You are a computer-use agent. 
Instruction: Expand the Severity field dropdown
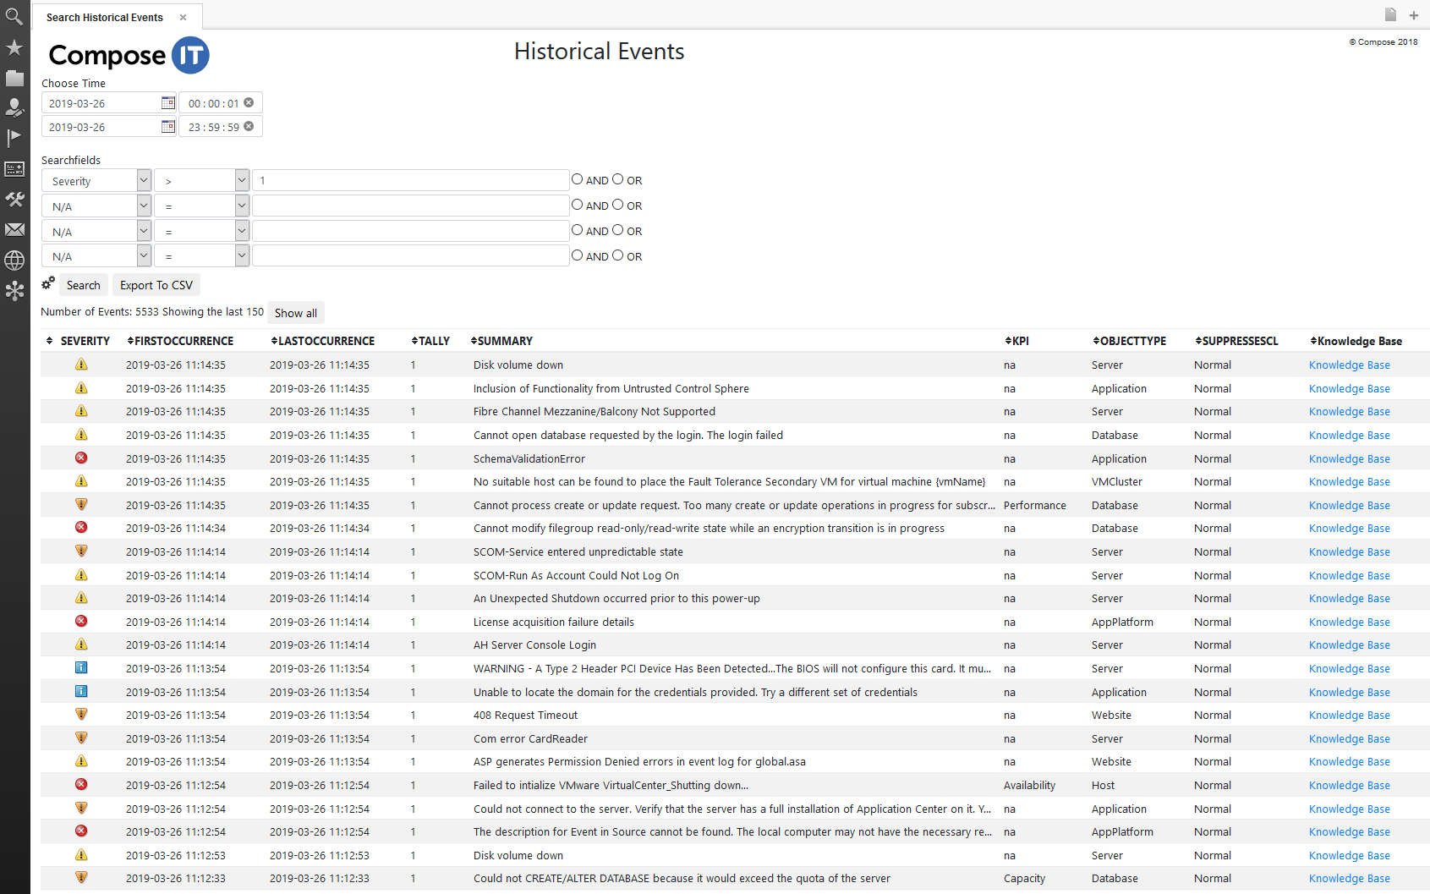(144, 181)
